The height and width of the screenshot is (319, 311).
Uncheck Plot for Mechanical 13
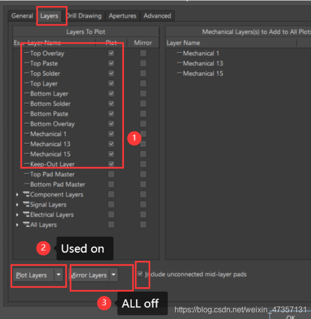coord(111,144)
